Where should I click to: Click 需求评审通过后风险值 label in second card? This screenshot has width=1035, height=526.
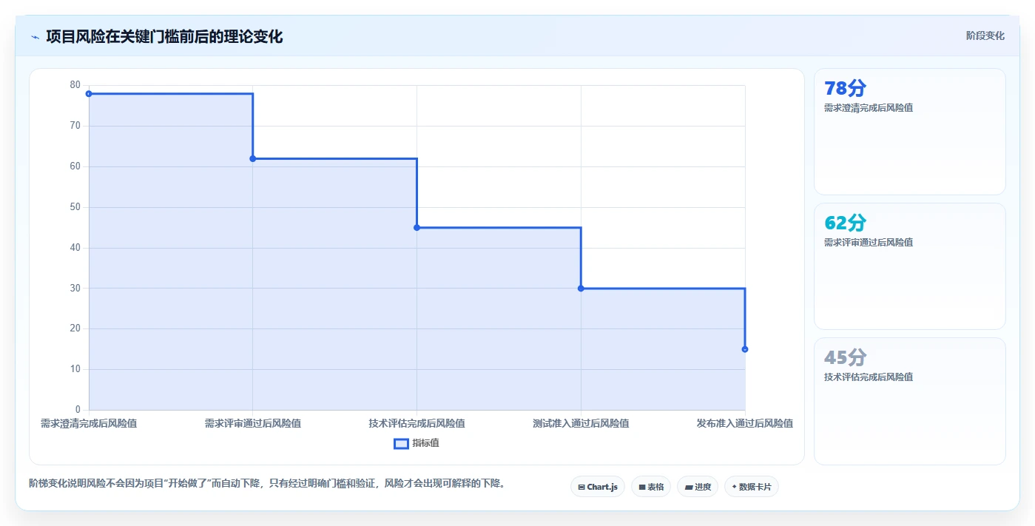[x=869, y=243]
